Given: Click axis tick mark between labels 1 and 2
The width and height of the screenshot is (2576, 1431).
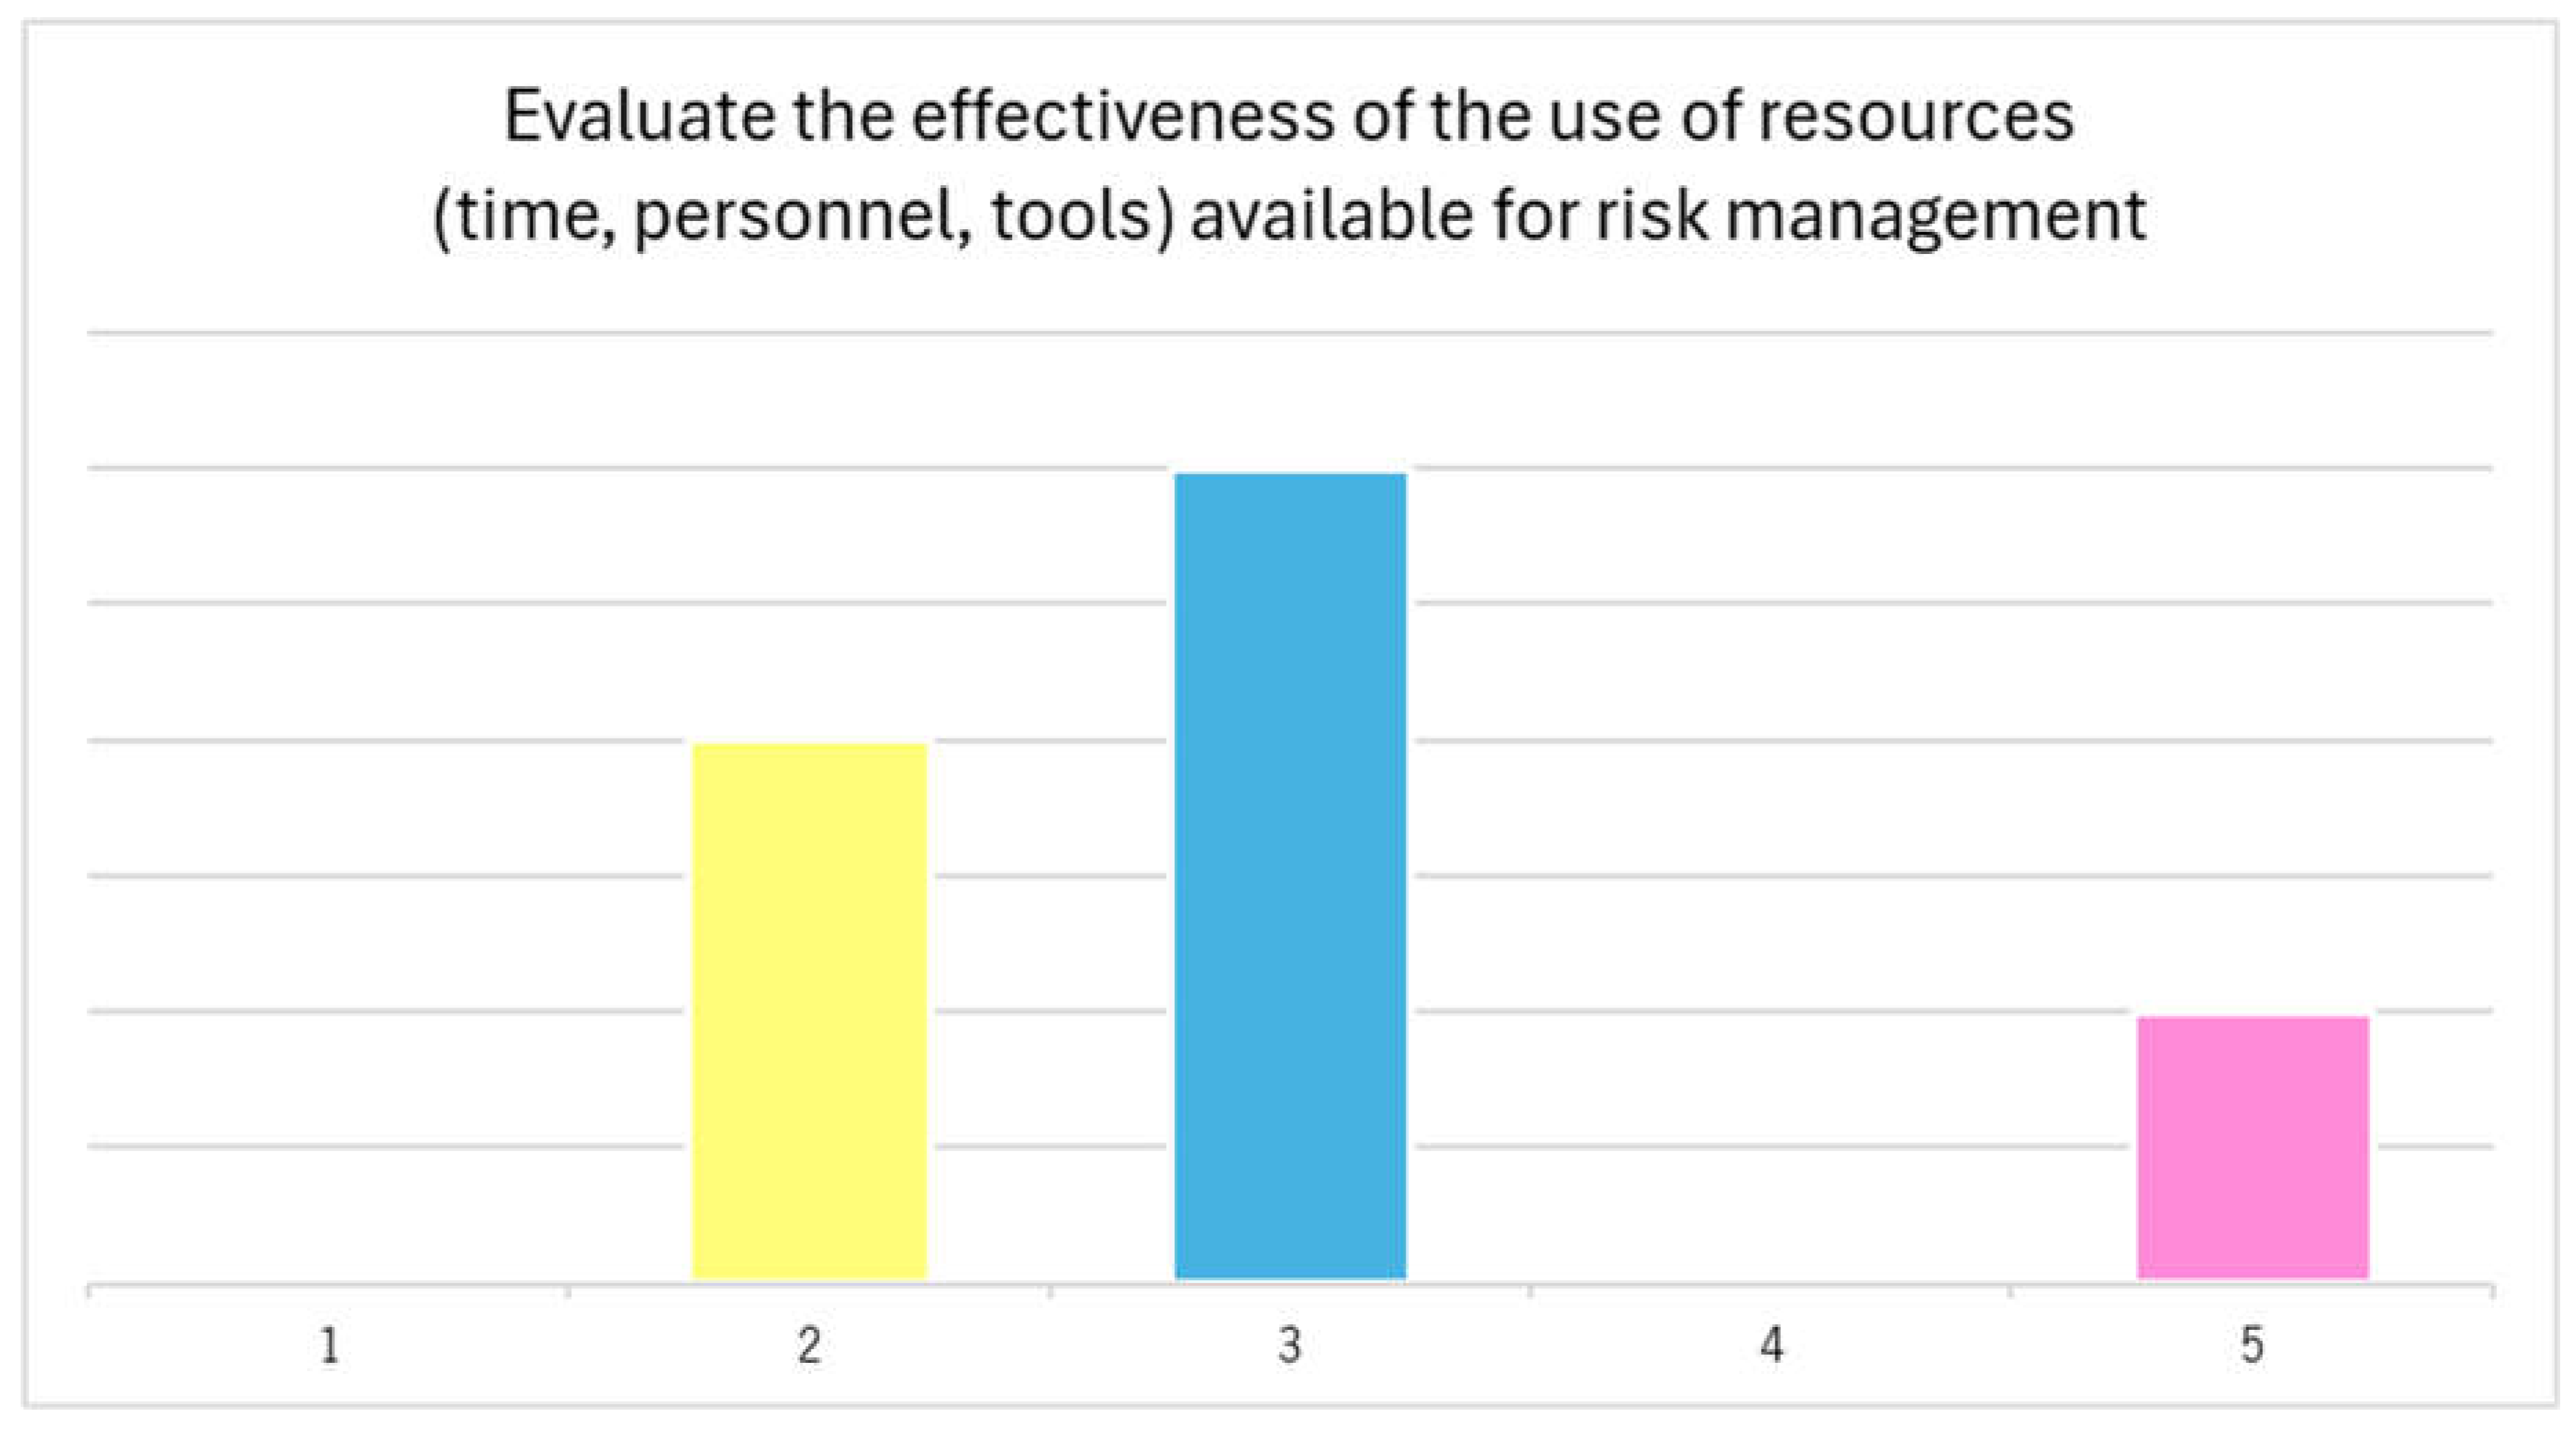Looking at the screenshot, I should 569,1292.
